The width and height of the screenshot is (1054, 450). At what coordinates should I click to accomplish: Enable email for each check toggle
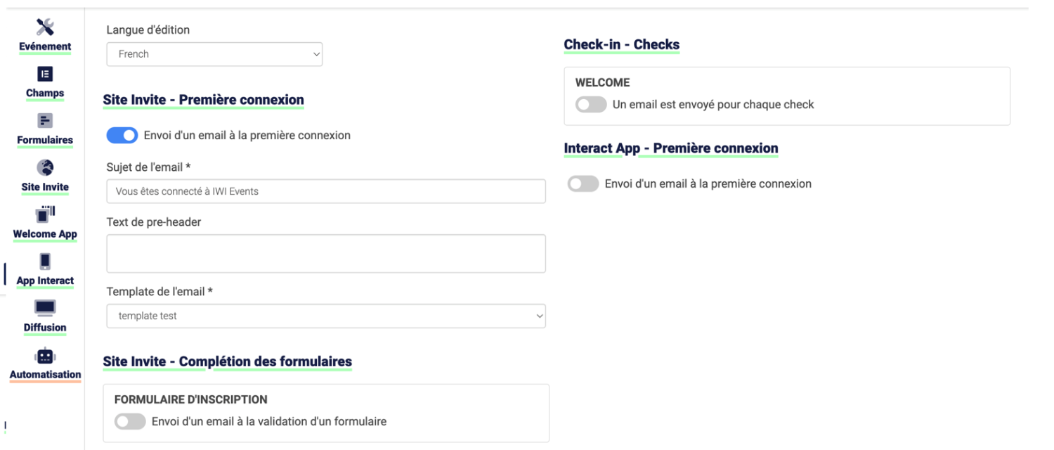[591, 105]
